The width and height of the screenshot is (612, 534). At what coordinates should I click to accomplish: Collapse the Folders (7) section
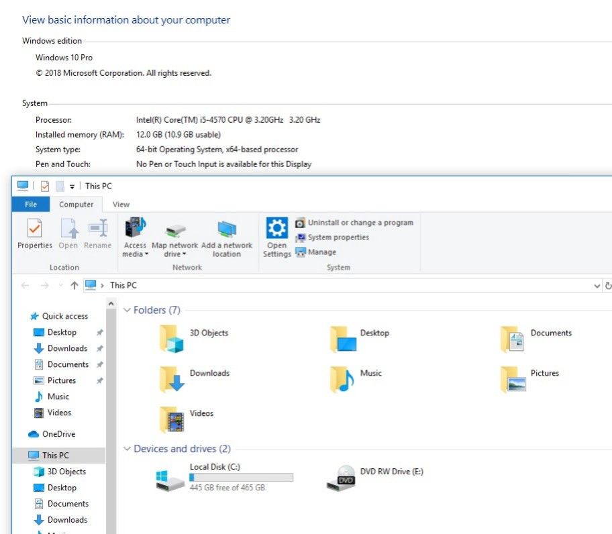point(127,311)
